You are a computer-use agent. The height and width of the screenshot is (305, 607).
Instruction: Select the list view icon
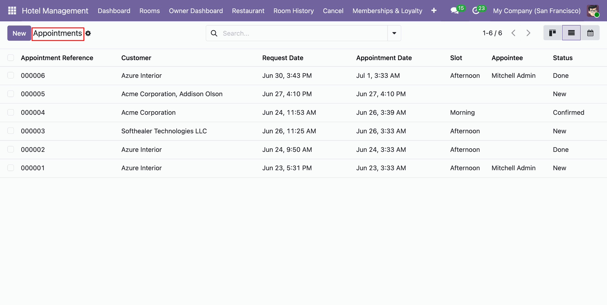click(571, 33)
